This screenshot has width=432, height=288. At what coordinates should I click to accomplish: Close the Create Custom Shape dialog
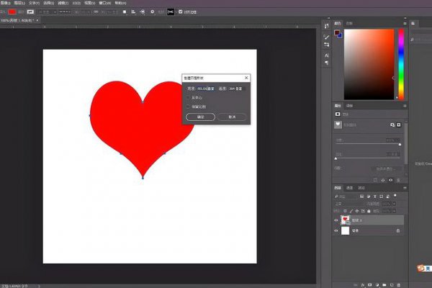pyautogui.click(x=246, y=78)
